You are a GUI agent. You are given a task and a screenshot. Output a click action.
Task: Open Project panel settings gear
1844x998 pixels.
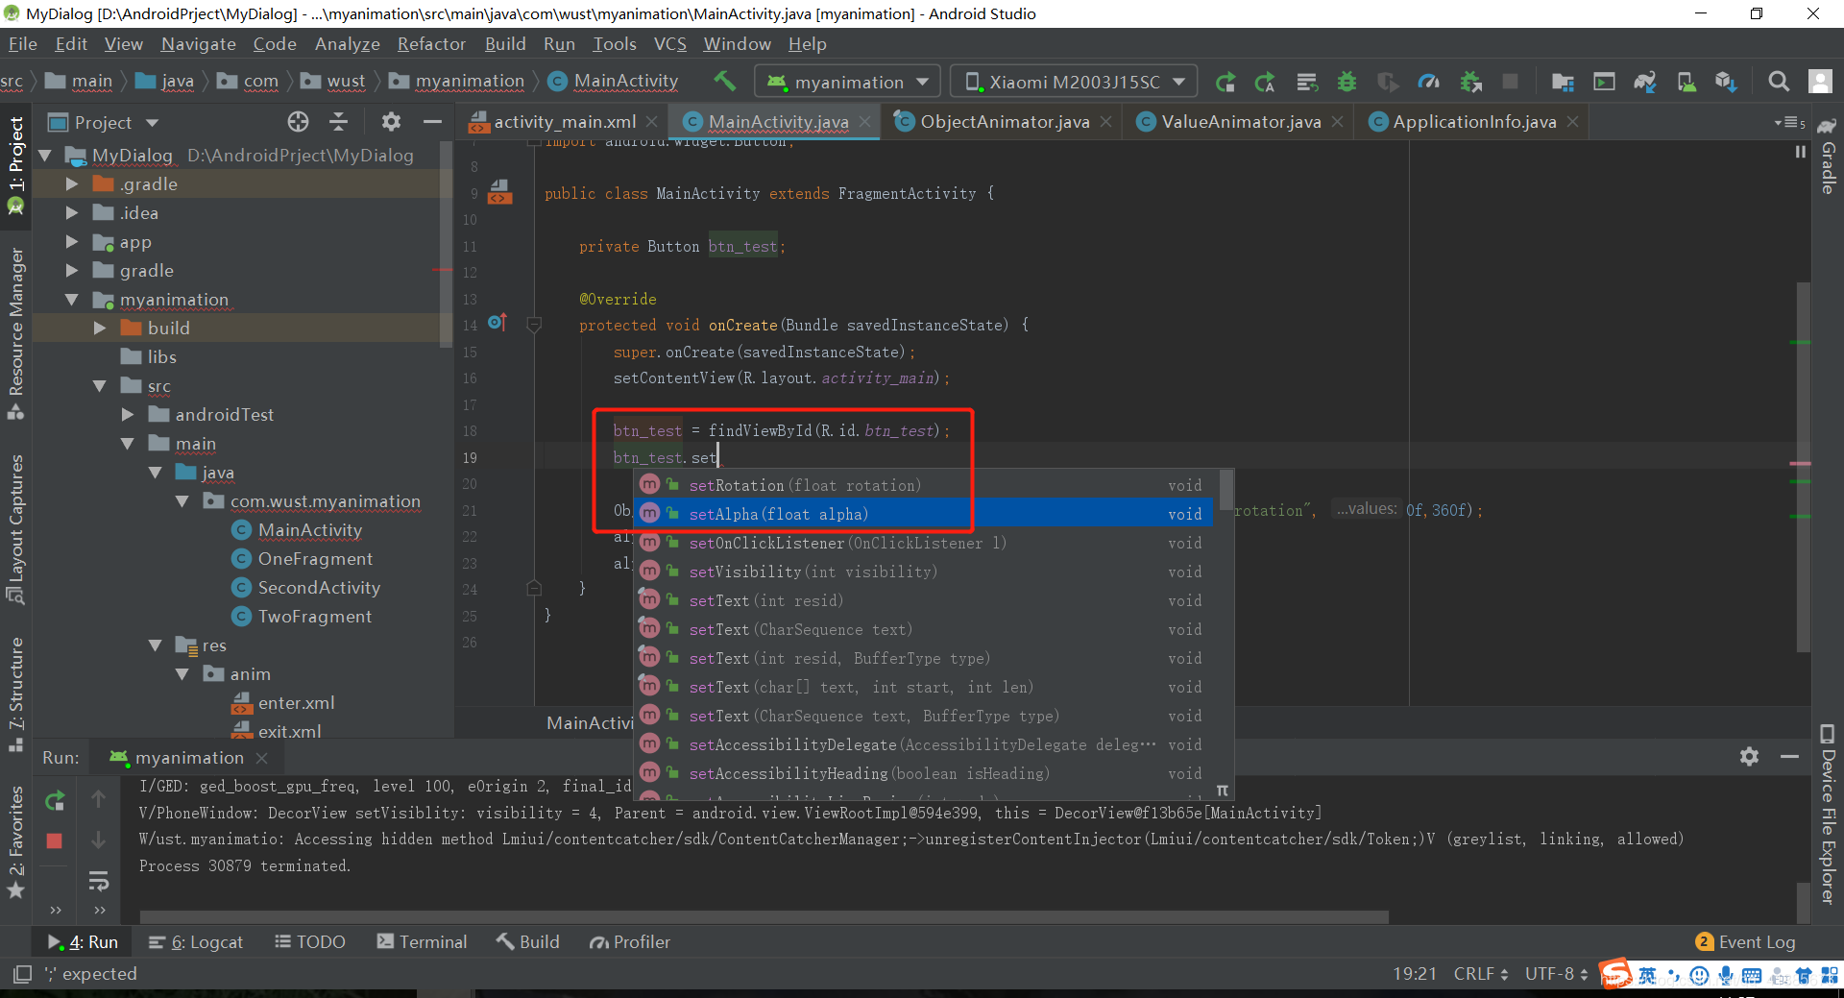[391, 121]
